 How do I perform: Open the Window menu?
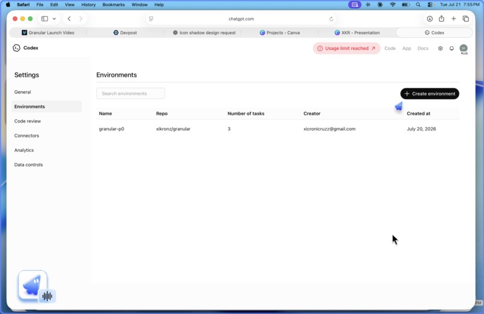click(x=139, y=5)
